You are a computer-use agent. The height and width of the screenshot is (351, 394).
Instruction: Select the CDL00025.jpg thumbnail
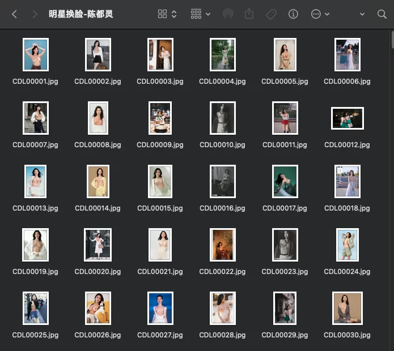point(35,308)
